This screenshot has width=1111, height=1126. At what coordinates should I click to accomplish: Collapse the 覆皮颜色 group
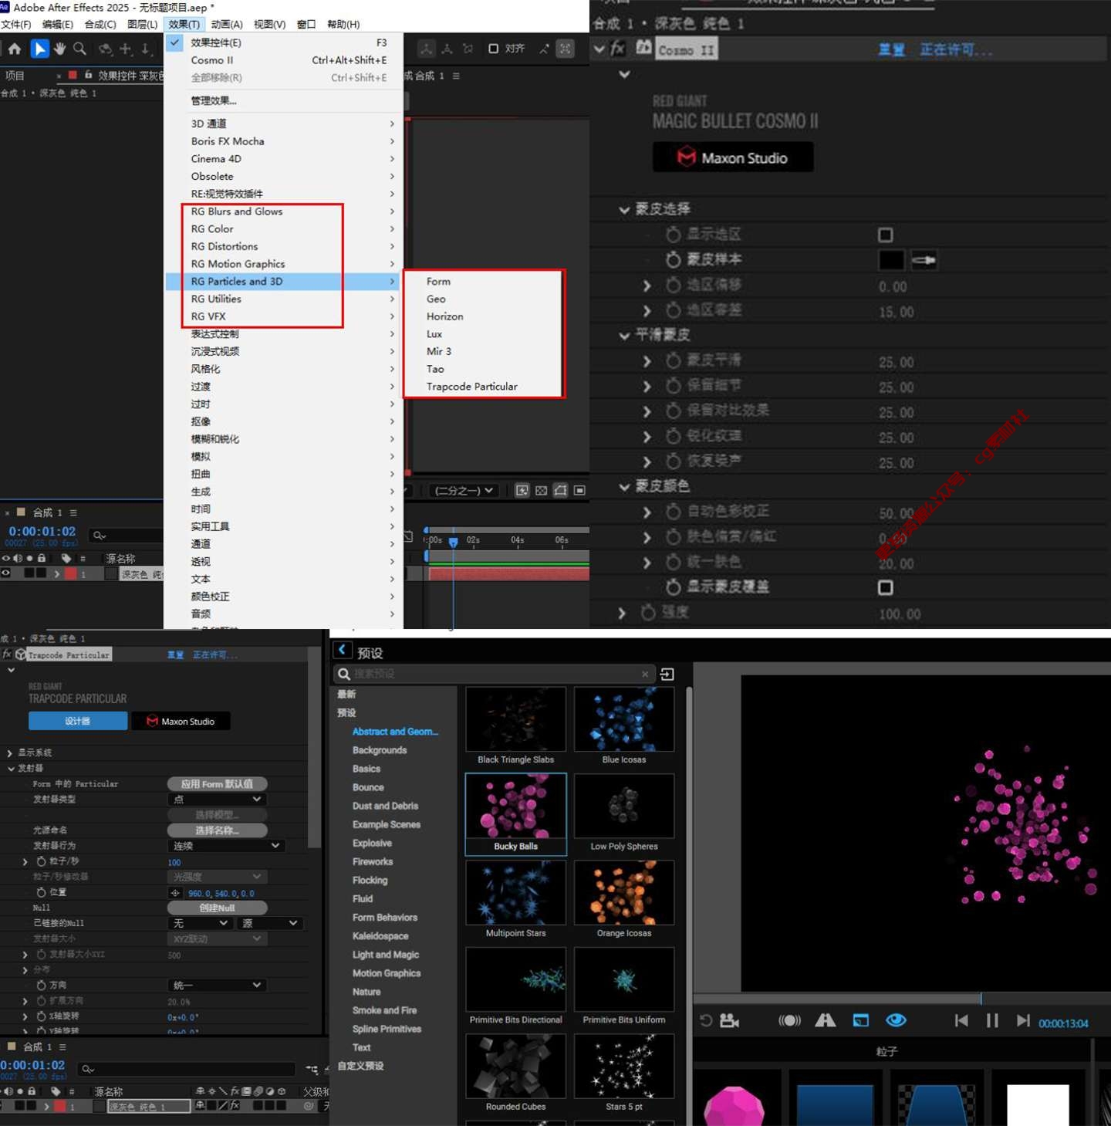pyautogui.click(x=624, y=486)
